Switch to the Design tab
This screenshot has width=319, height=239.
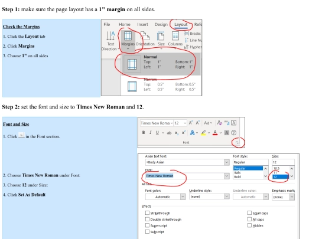tap(161, 25)
